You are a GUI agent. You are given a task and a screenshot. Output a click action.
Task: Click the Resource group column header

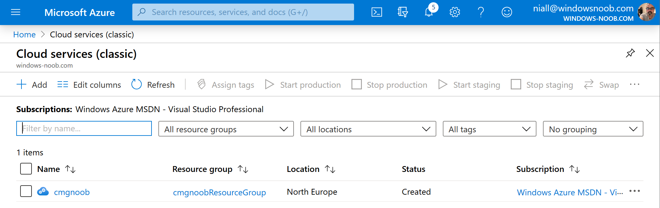202,169
